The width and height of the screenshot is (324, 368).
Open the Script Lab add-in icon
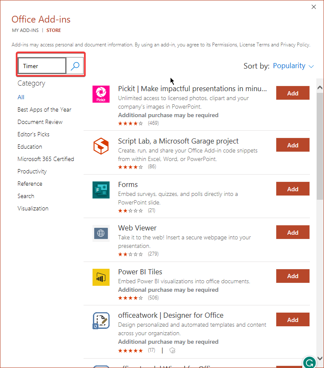coord(101,146)
